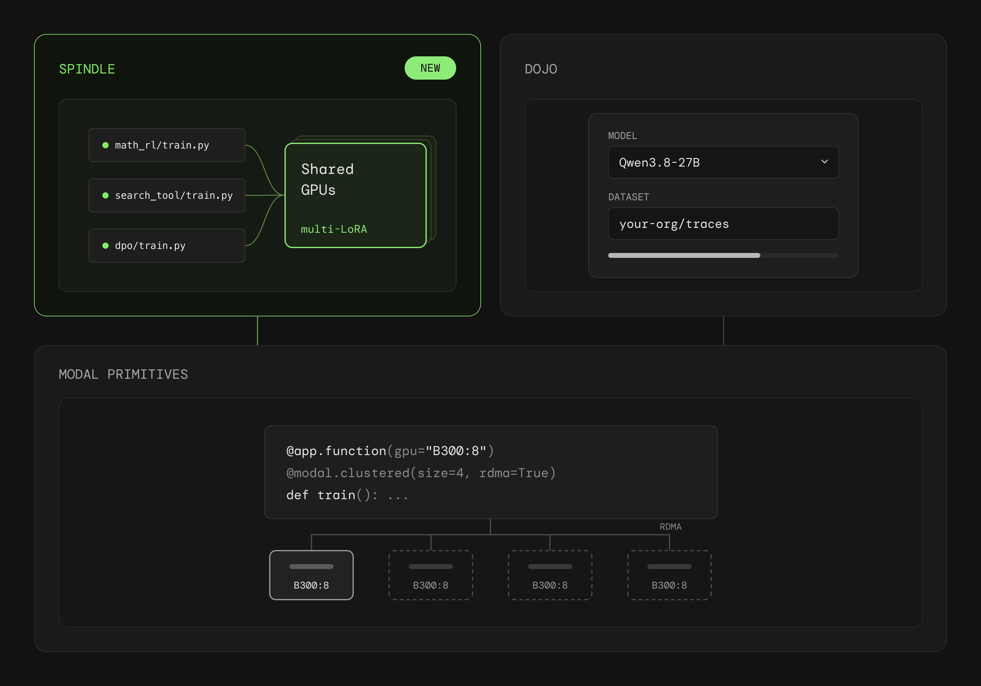Click the green status dot beside dpo/train.py
Viewport: 981px width, 686px height.
point(105,245)
